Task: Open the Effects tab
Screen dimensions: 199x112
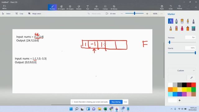Action: (x=96, y=7)
